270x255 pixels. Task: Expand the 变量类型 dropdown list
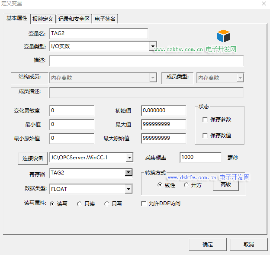(x=152, y=46)
